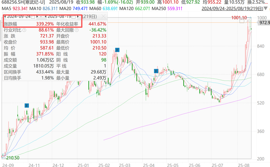Click the 成交额 1.06万亿 value
This screenshot has width=270, height=167.
[45, 60]
